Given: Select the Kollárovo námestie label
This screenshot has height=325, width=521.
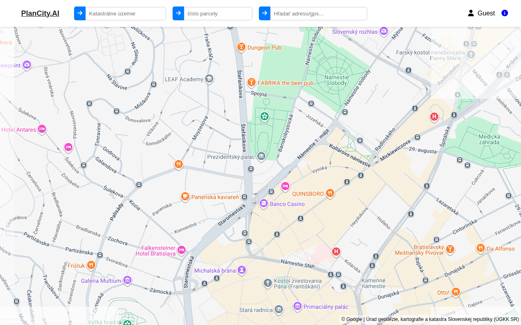Looking at the screenshot, I should (350, 155).
